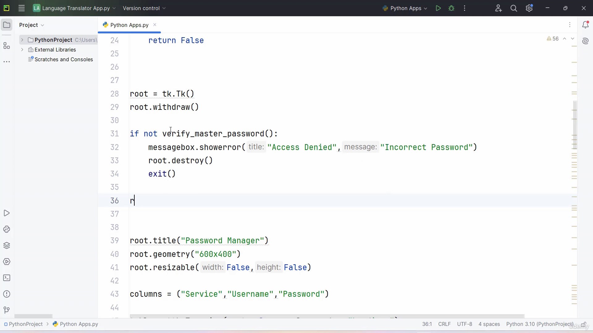
Task: Open the Terminal tool window
Action: point(6,278)
